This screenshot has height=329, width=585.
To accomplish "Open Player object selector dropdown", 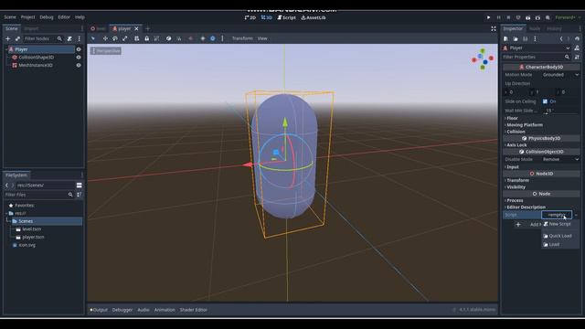I will point(537,48).
